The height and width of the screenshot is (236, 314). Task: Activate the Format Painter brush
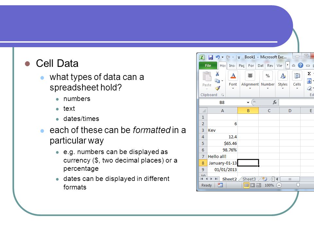[x=218, y=88]
